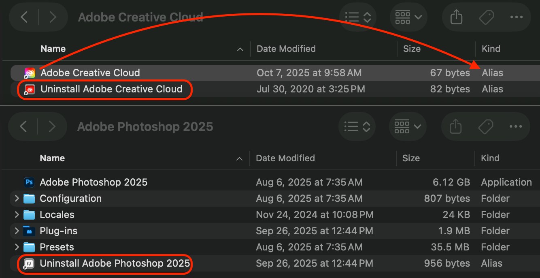Go forward in the Adobe Photoshop 2025 window

click(x=52, y=126)
